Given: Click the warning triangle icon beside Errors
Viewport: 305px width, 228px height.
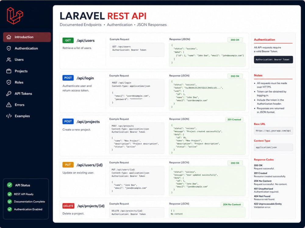Looking at the screenshot, I should 9,105.
